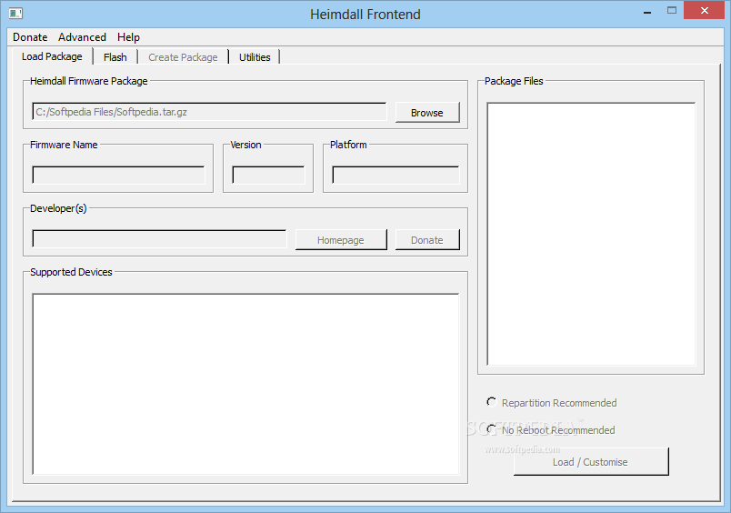Click the Platform field
The image size is (731, 513).
pos(396,176)
